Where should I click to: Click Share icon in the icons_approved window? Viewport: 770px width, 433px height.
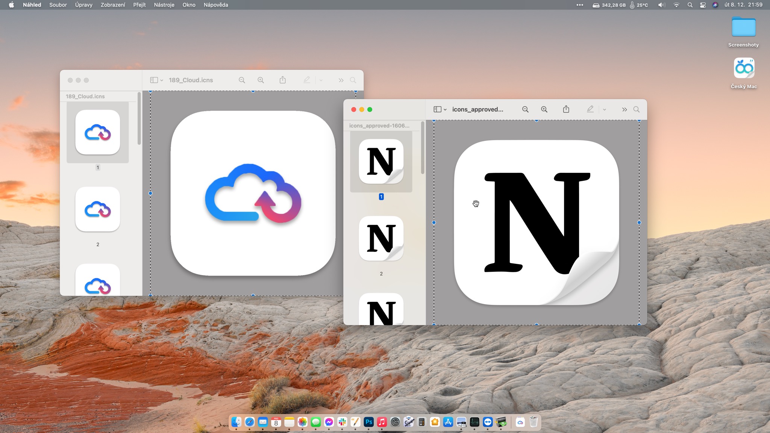tap(566, 109)
